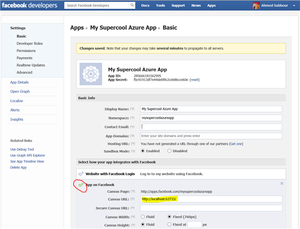Screen dimensions: 300x229
Task: Set Sandbox Mode to Enabled
Action: (x=143, y=151)
